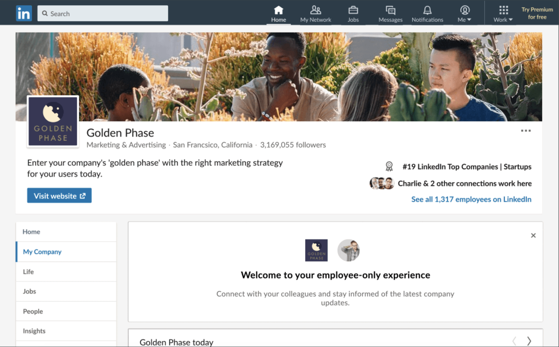Click the connections avatar group
The height and width of the screenshot is (347, 559).
pyautogui.click(x=382, y=183)
